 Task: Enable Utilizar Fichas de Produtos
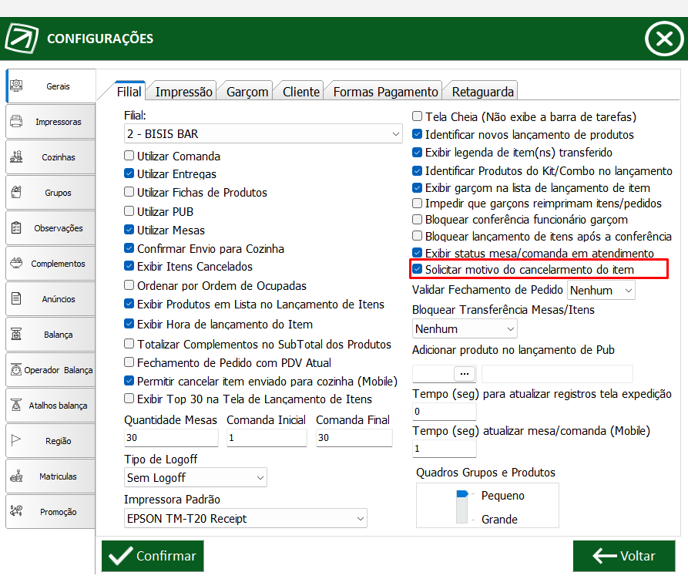(x=129, y=192)
